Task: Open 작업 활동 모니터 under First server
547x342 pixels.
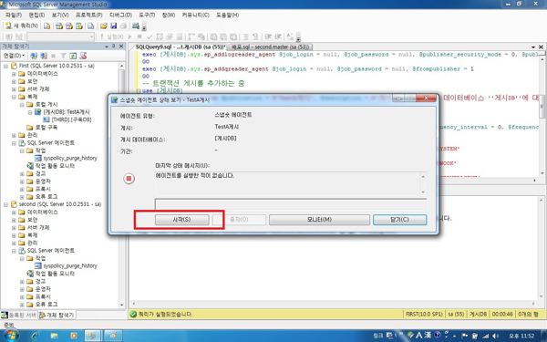Action: [x=55, y=166]
